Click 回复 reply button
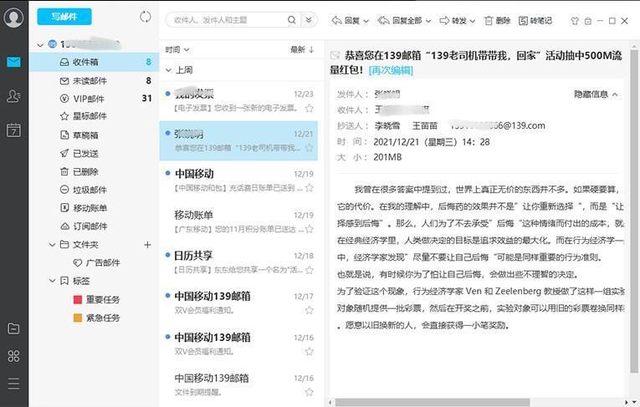The width and height of the screenshot is (640, 407). pyautogui.click(x=346, y=20)
